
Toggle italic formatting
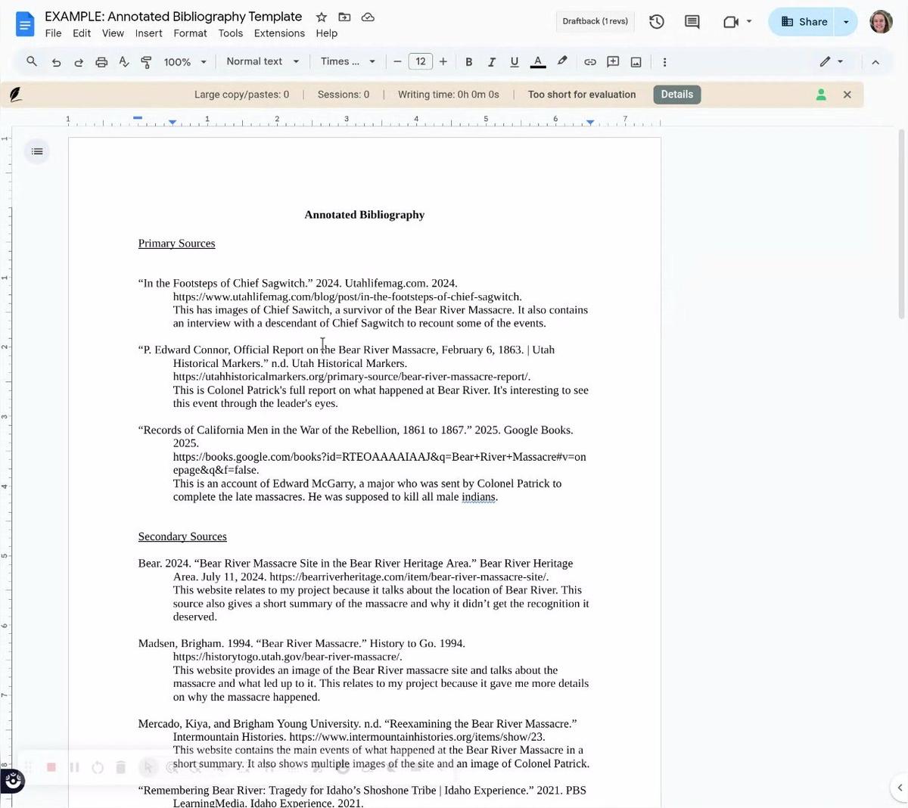click(x=491, y=61)
